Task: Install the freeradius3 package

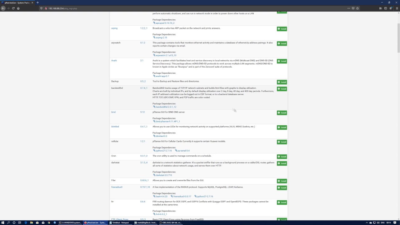Action: [x=282, y=188]
